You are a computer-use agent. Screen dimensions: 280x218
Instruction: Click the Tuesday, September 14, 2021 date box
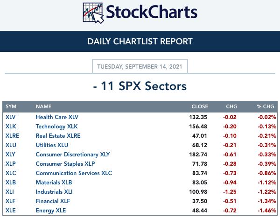coord(140,66)
